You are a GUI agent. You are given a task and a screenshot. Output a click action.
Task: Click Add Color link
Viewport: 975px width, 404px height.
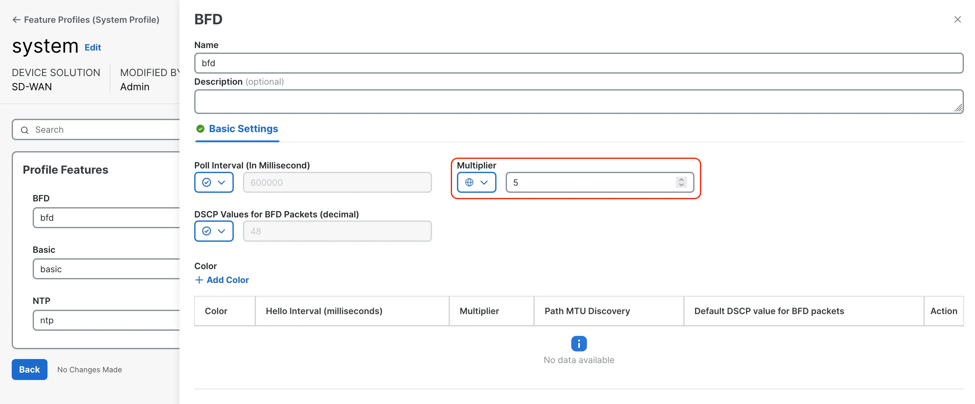[x=228, y=280]
